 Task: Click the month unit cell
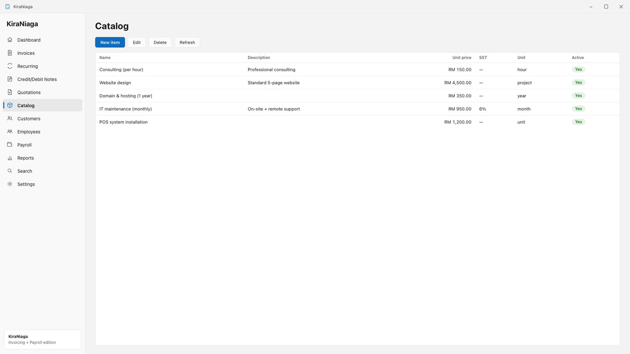524,109
